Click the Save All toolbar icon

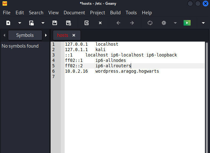pos(68,23)
